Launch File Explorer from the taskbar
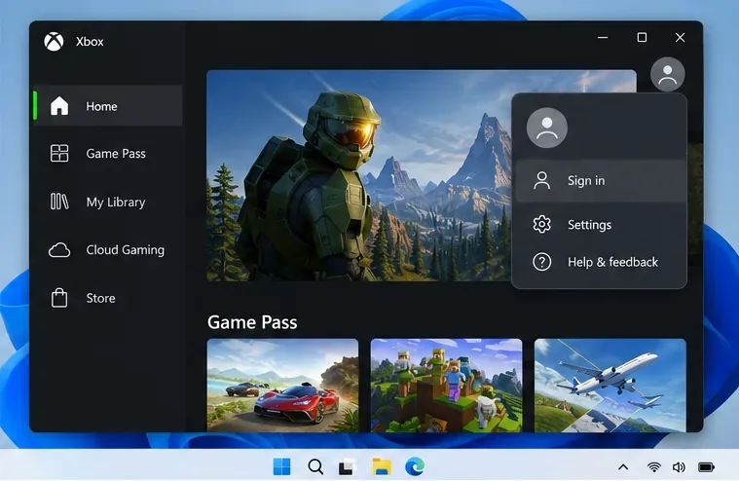This screenshot has height=481, width=739. [x=382, y=466]
